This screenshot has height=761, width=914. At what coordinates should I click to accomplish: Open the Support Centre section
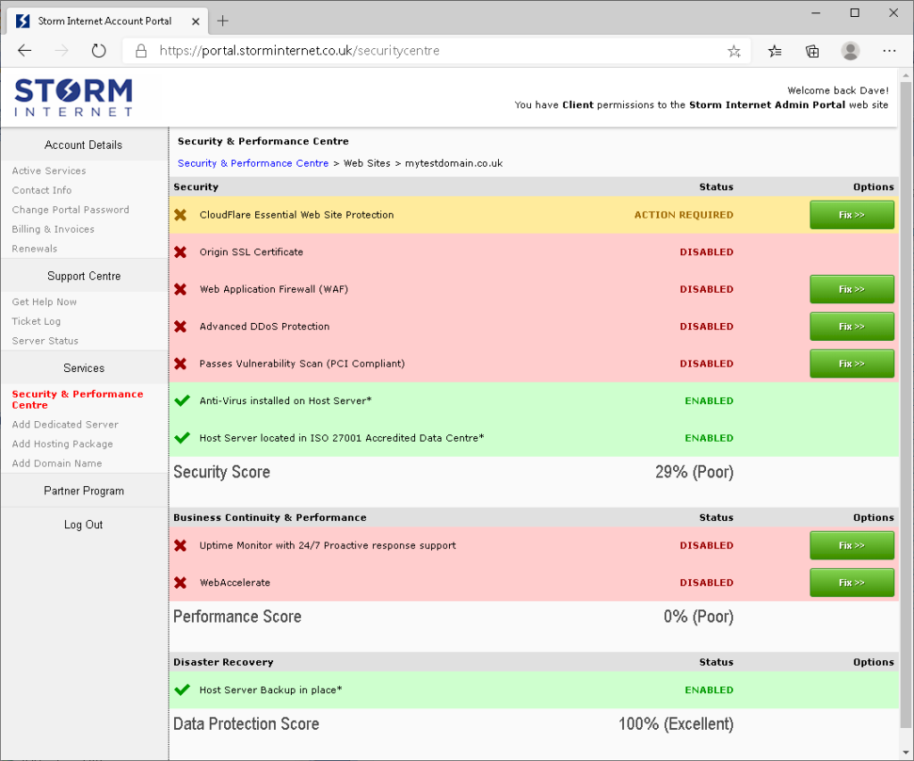click(x=83, y=277)
